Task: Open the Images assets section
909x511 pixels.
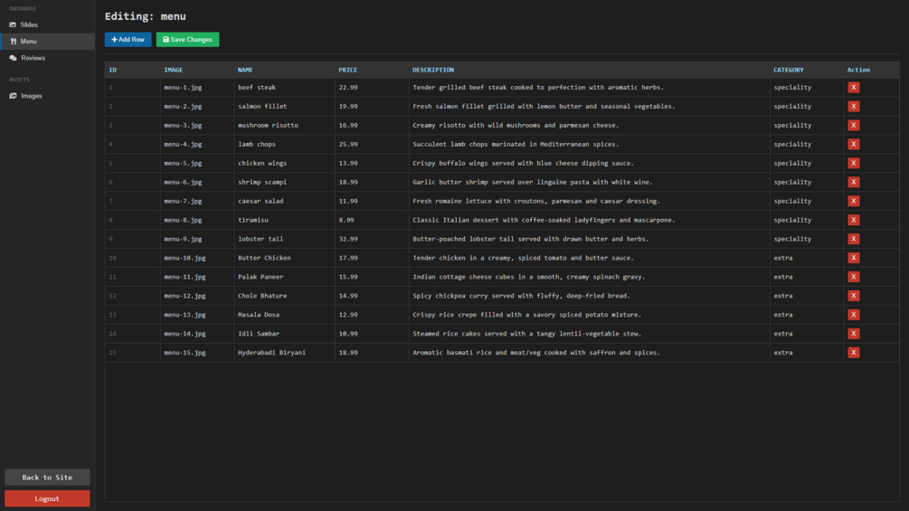Action: (x=48, y=96)
